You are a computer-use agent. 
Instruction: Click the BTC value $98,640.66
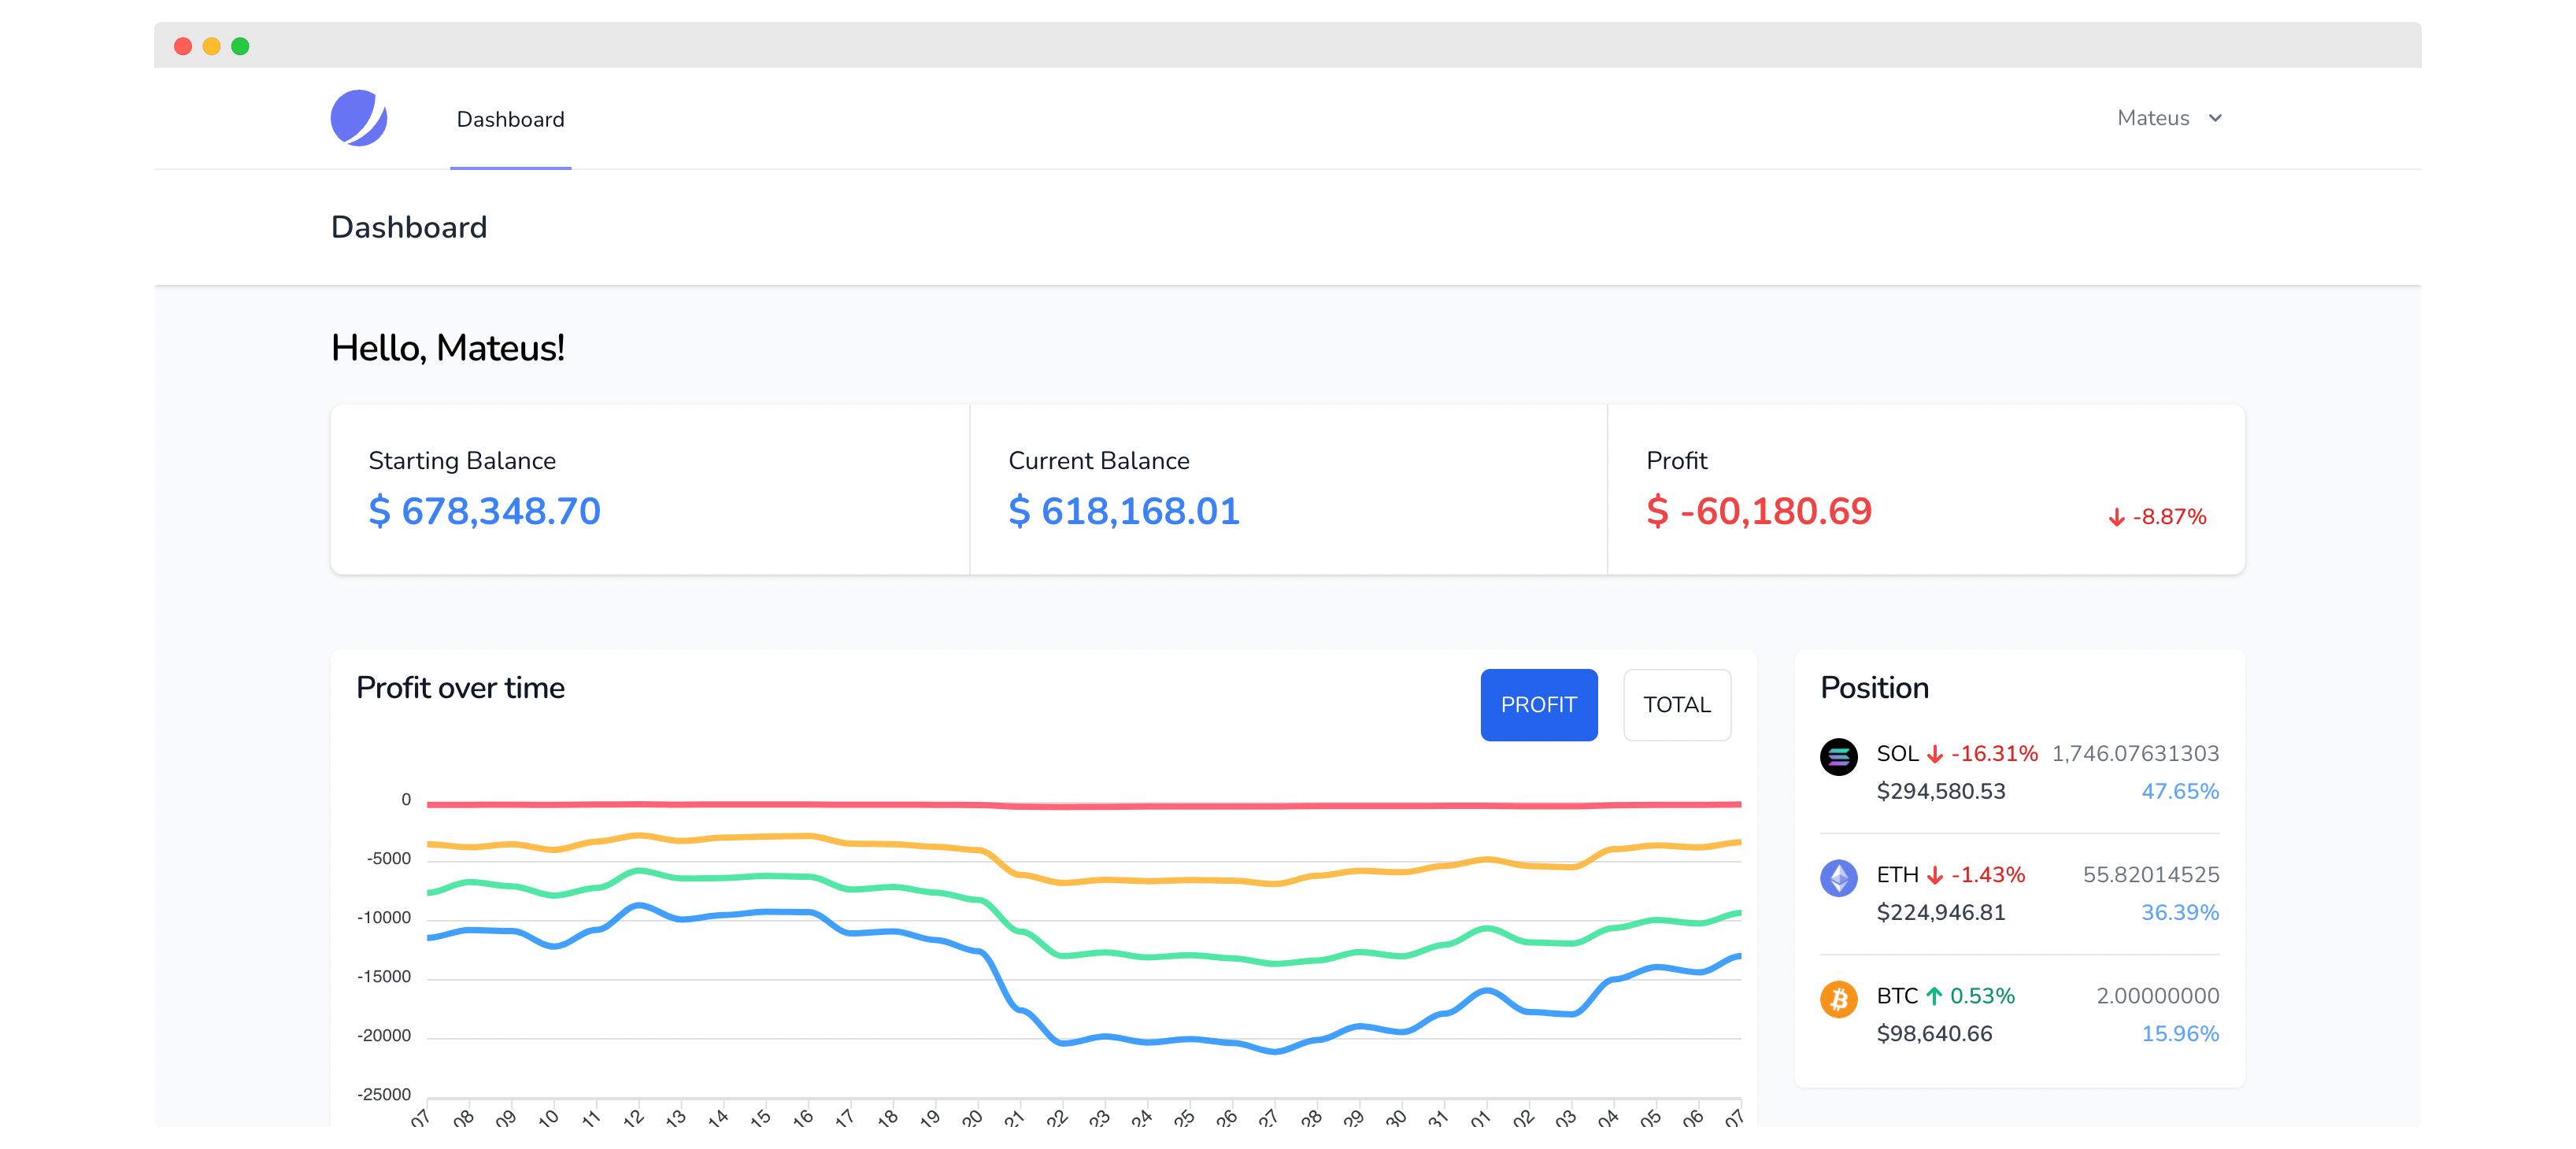coord(1934,1034)
